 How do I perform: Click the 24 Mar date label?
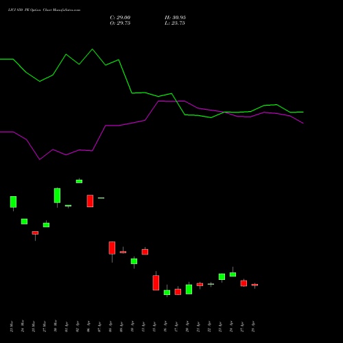click(23, 327)
